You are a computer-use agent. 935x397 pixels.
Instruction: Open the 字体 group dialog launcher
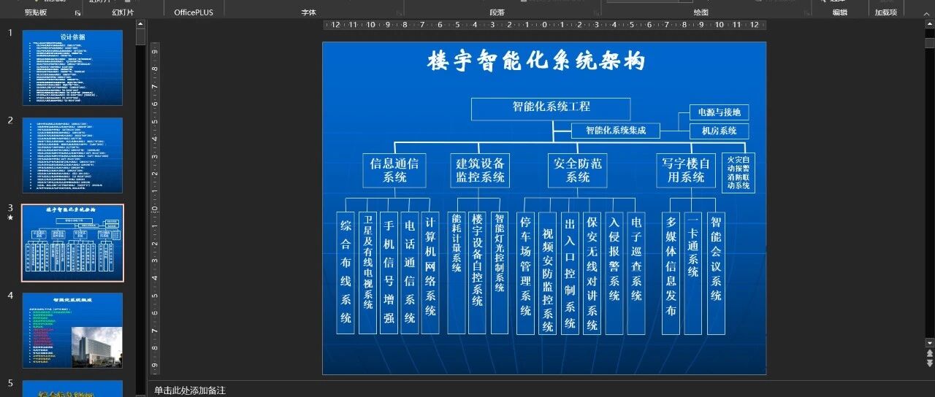(400, 13)
